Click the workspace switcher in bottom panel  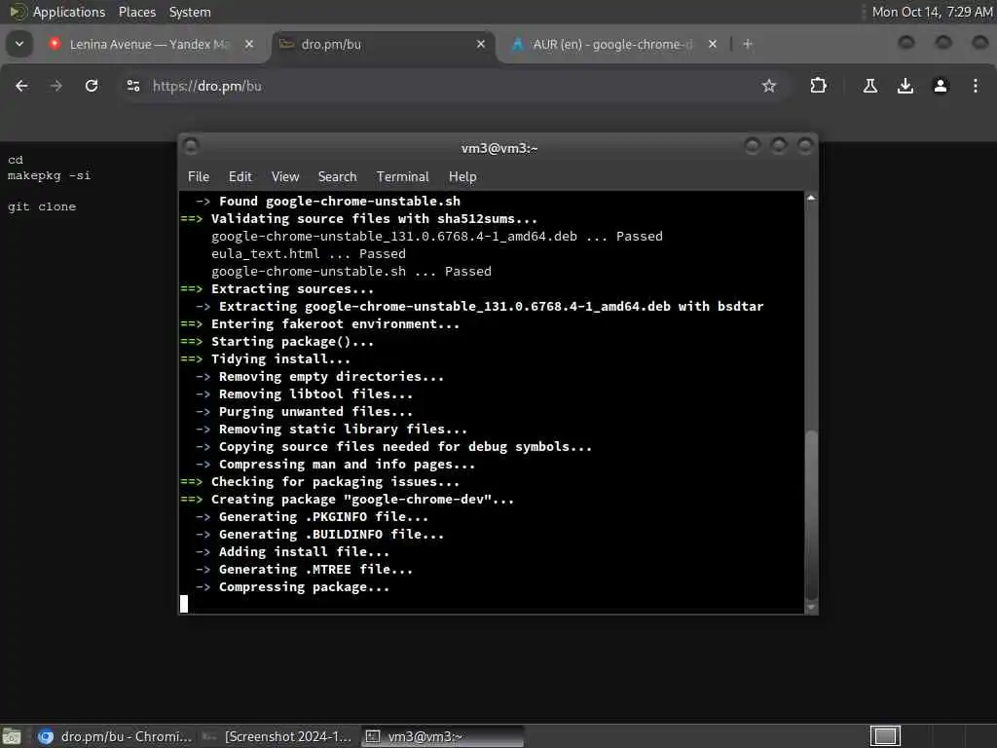click(x=885, y=736)
